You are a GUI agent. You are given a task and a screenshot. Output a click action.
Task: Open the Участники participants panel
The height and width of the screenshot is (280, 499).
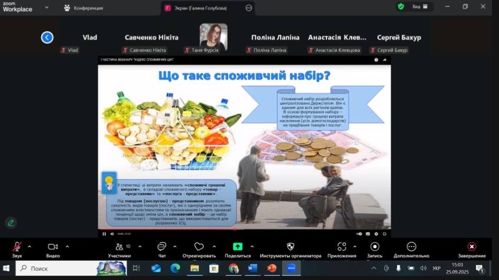tap(119, 246)
